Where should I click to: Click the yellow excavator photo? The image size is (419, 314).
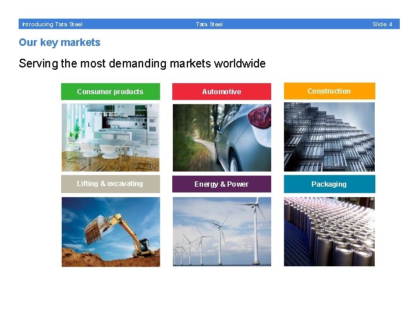click(x=111, y=232)
